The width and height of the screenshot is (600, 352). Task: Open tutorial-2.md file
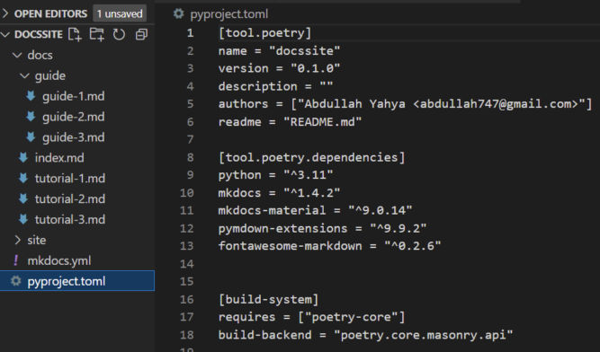pyautogui.click(x=70, y=199)
